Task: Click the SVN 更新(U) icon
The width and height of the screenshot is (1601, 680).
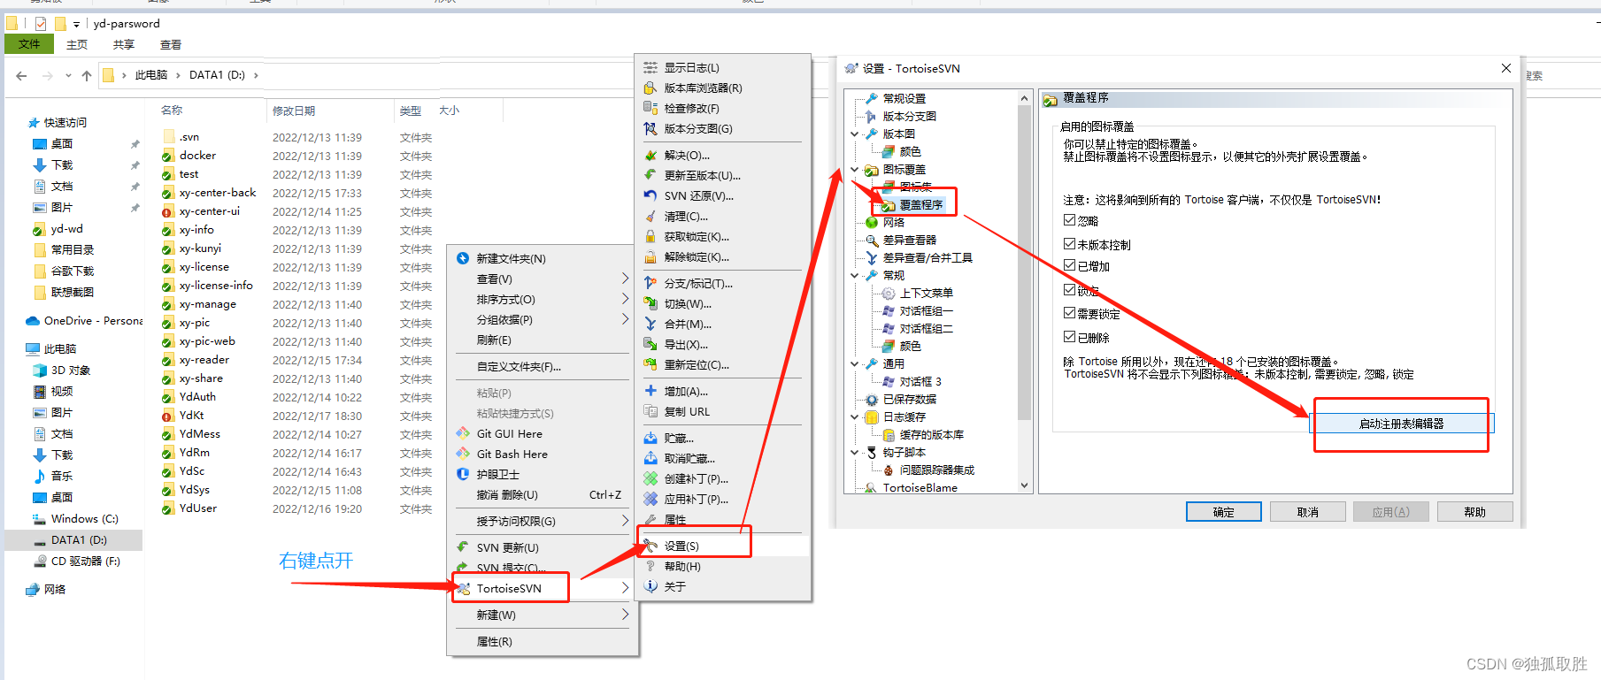Action: 463,547
